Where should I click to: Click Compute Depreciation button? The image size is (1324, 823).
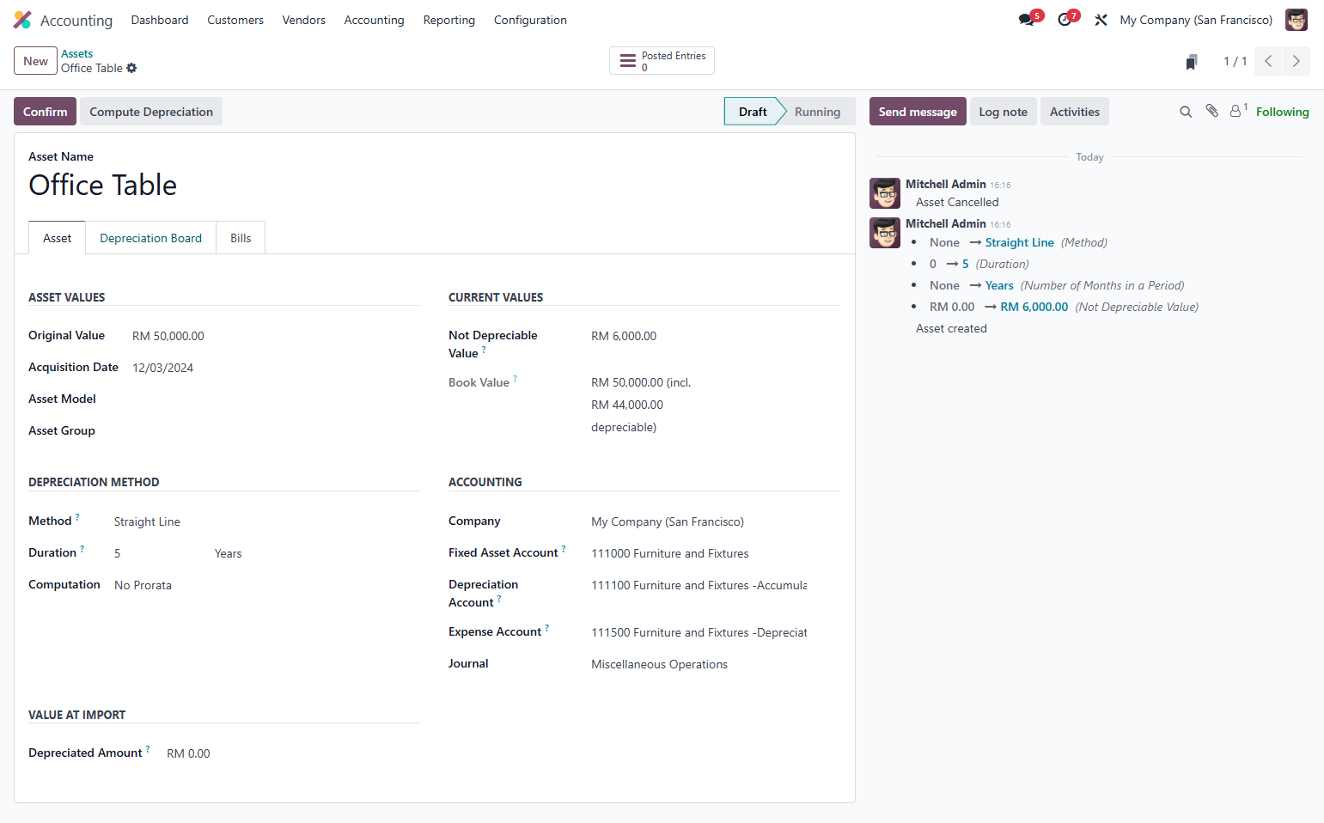(x=151, y=112)
